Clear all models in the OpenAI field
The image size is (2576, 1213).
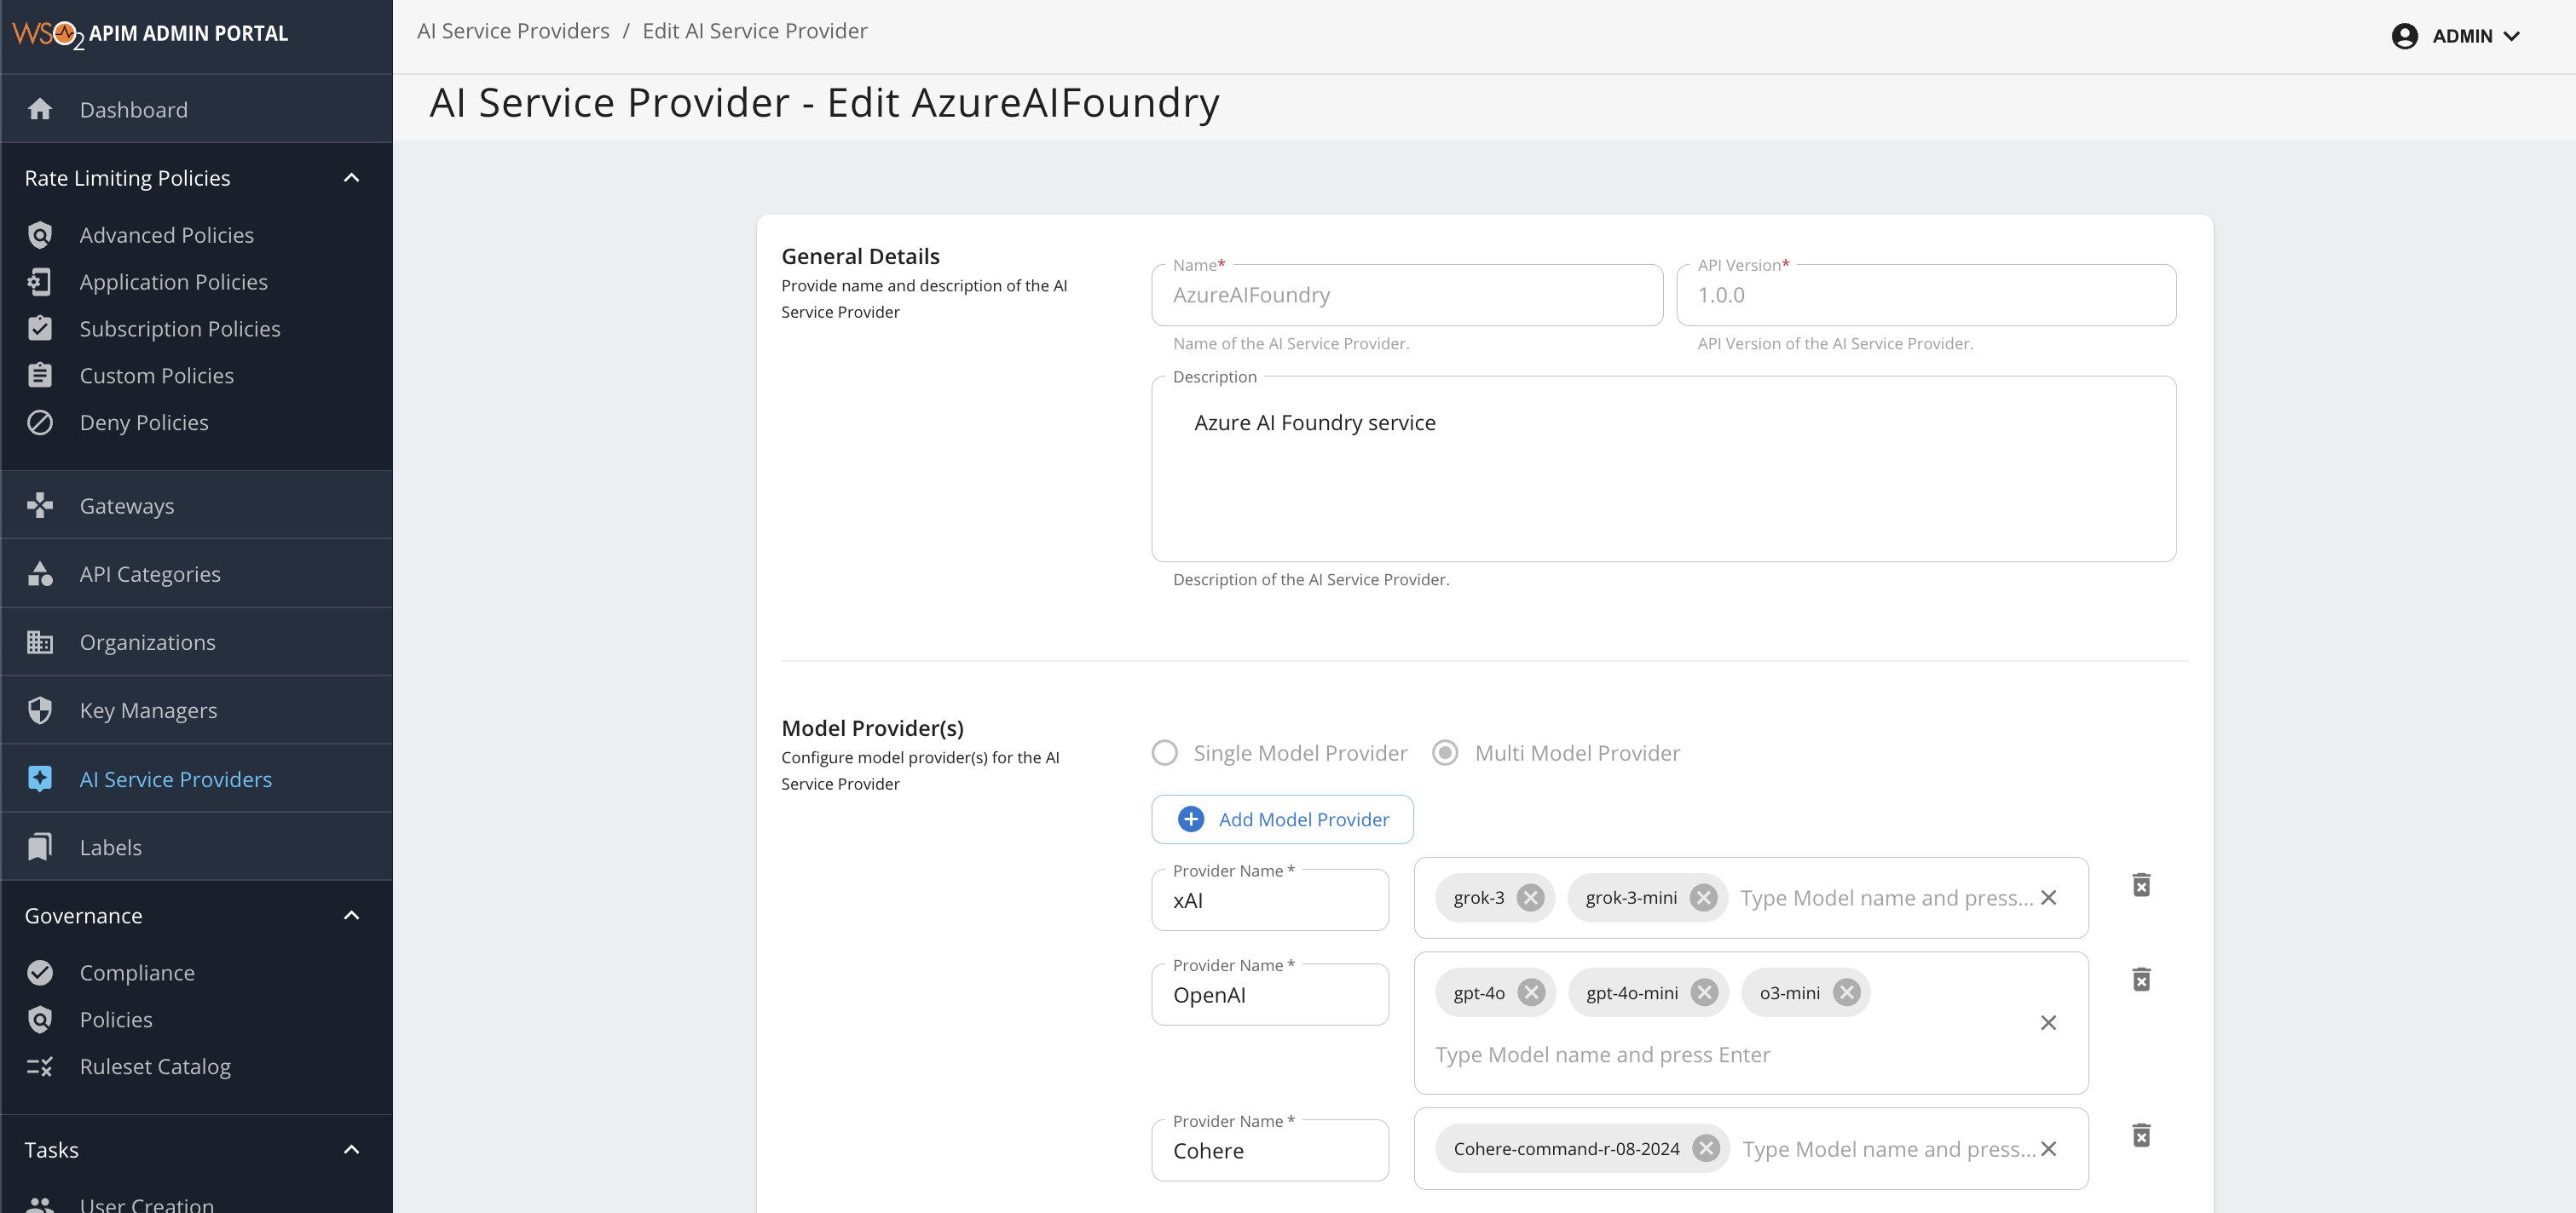tap(2048, 1022)
